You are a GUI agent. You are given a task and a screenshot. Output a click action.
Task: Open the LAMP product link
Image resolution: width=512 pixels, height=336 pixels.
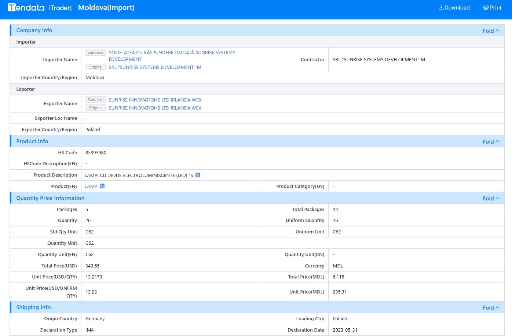tap(91, 187)
